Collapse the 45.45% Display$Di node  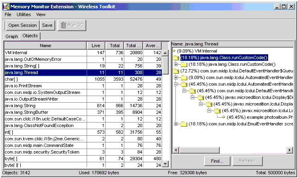(192, 97)
